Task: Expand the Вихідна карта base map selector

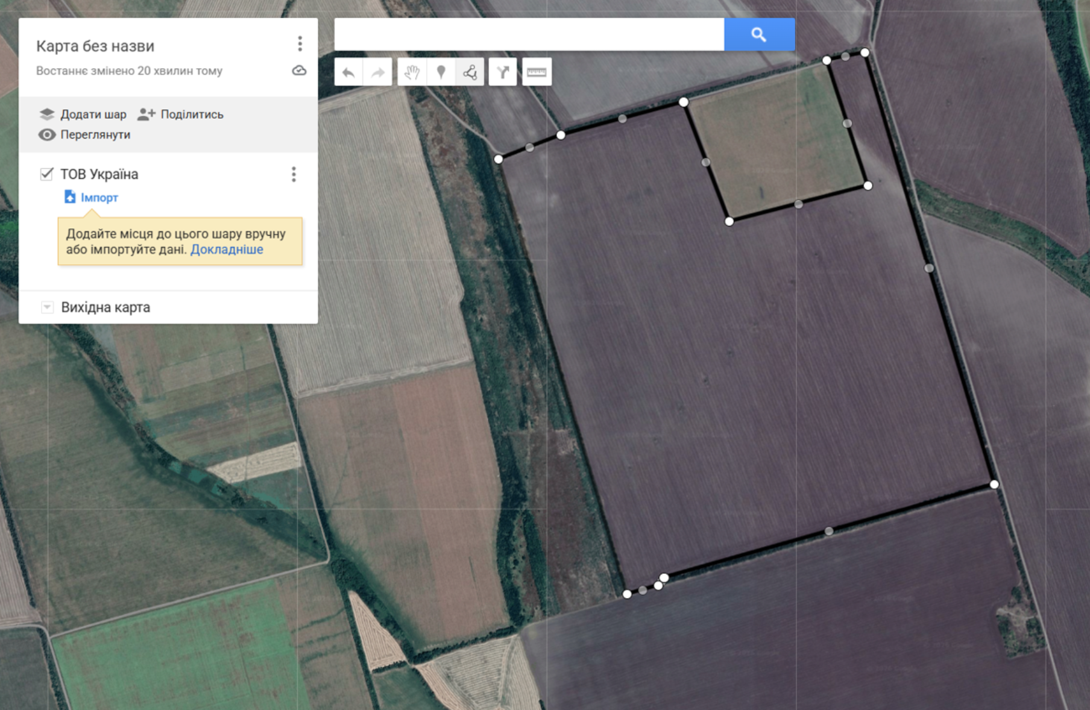Action: click(x=47, y=307)
